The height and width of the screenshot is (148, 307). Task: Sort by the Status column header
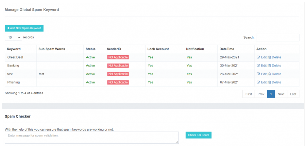(90, 49)
